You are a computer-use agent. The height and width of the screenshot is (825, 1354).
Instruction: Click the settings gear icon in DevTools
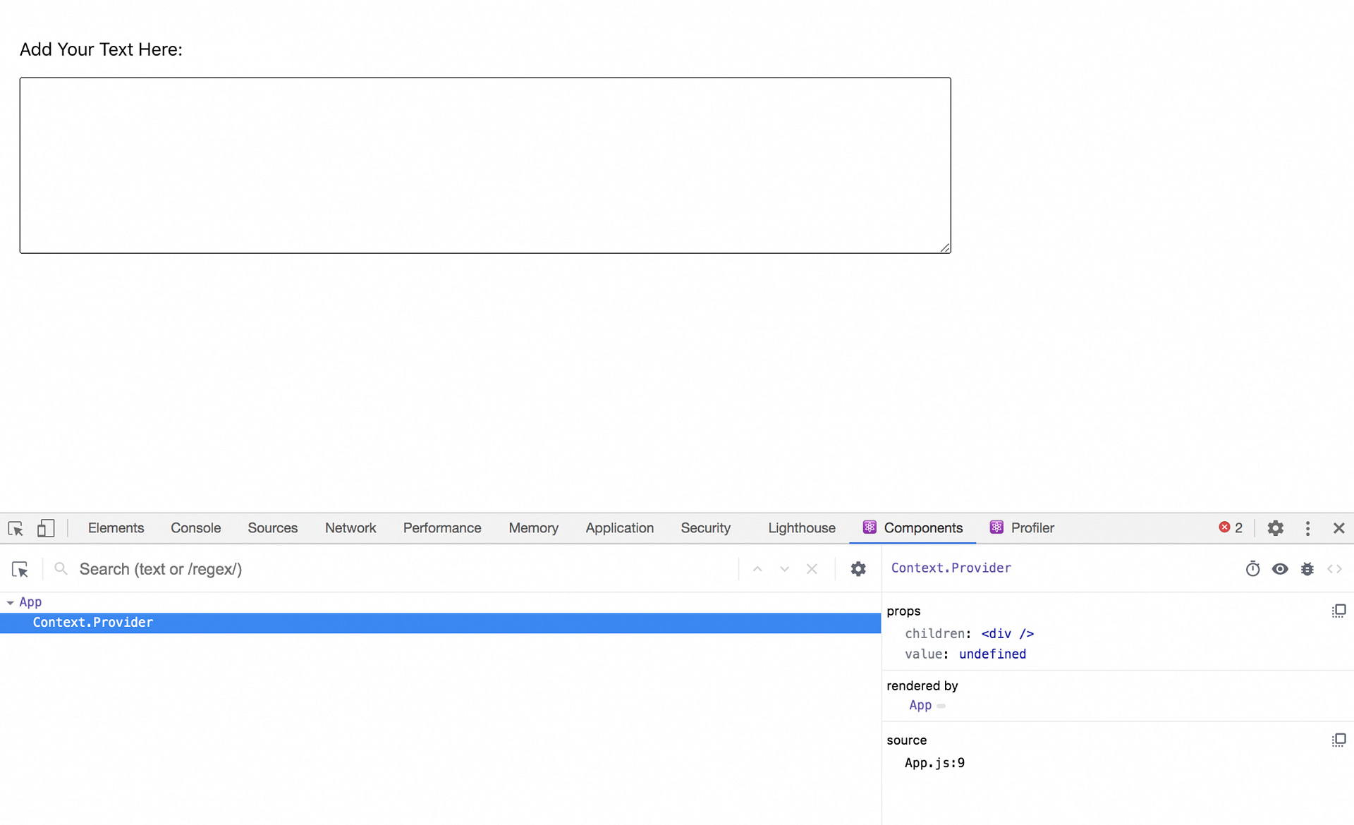tap(1275, 527)
